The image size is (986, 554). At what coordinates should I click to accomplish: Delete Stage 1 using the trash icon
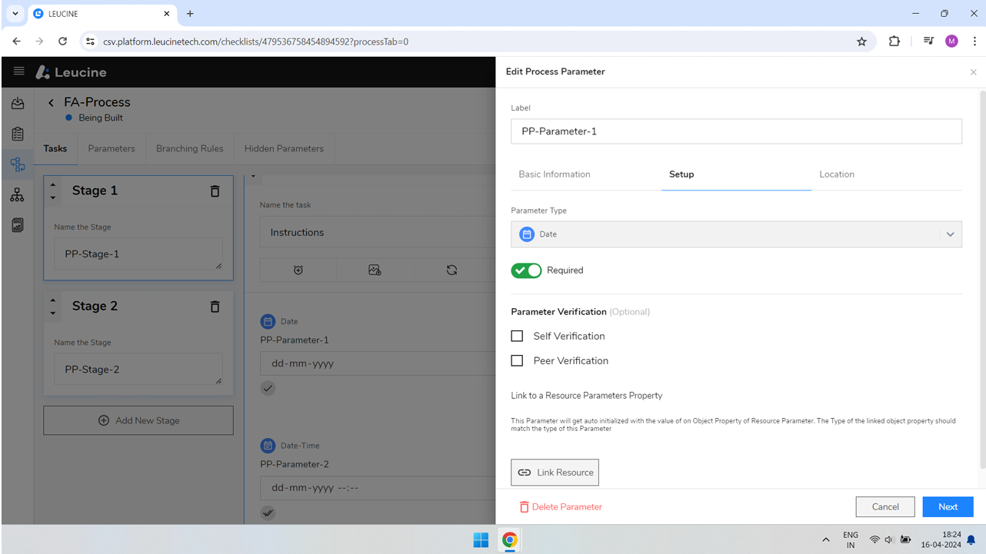click(215, 191)
